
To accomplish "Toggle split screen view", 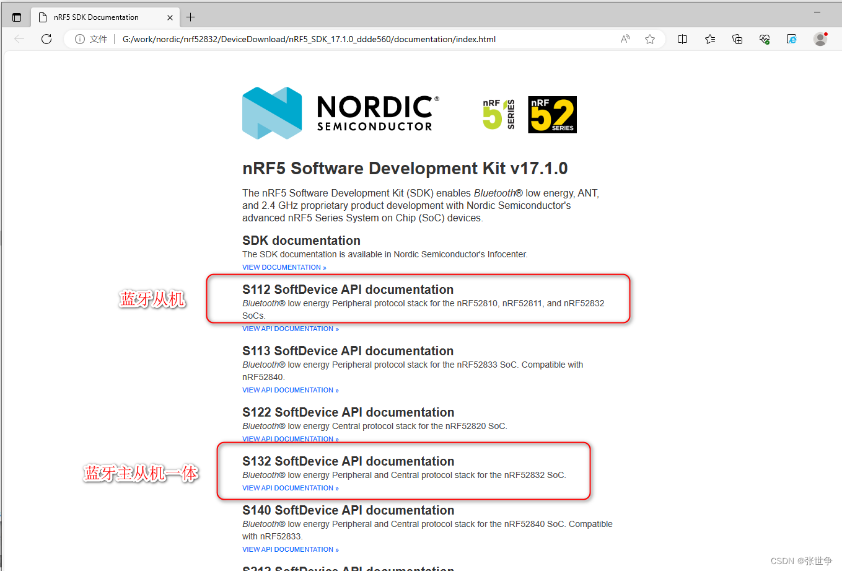I will 682,39.
